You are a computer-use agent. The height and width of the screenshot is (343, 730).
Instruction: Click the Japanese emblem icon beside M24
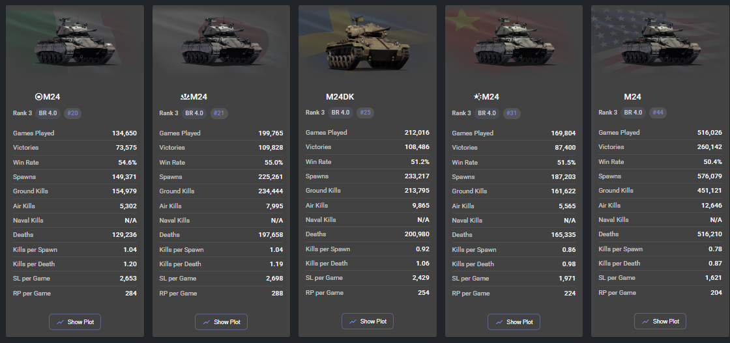[x=185, y=97]
